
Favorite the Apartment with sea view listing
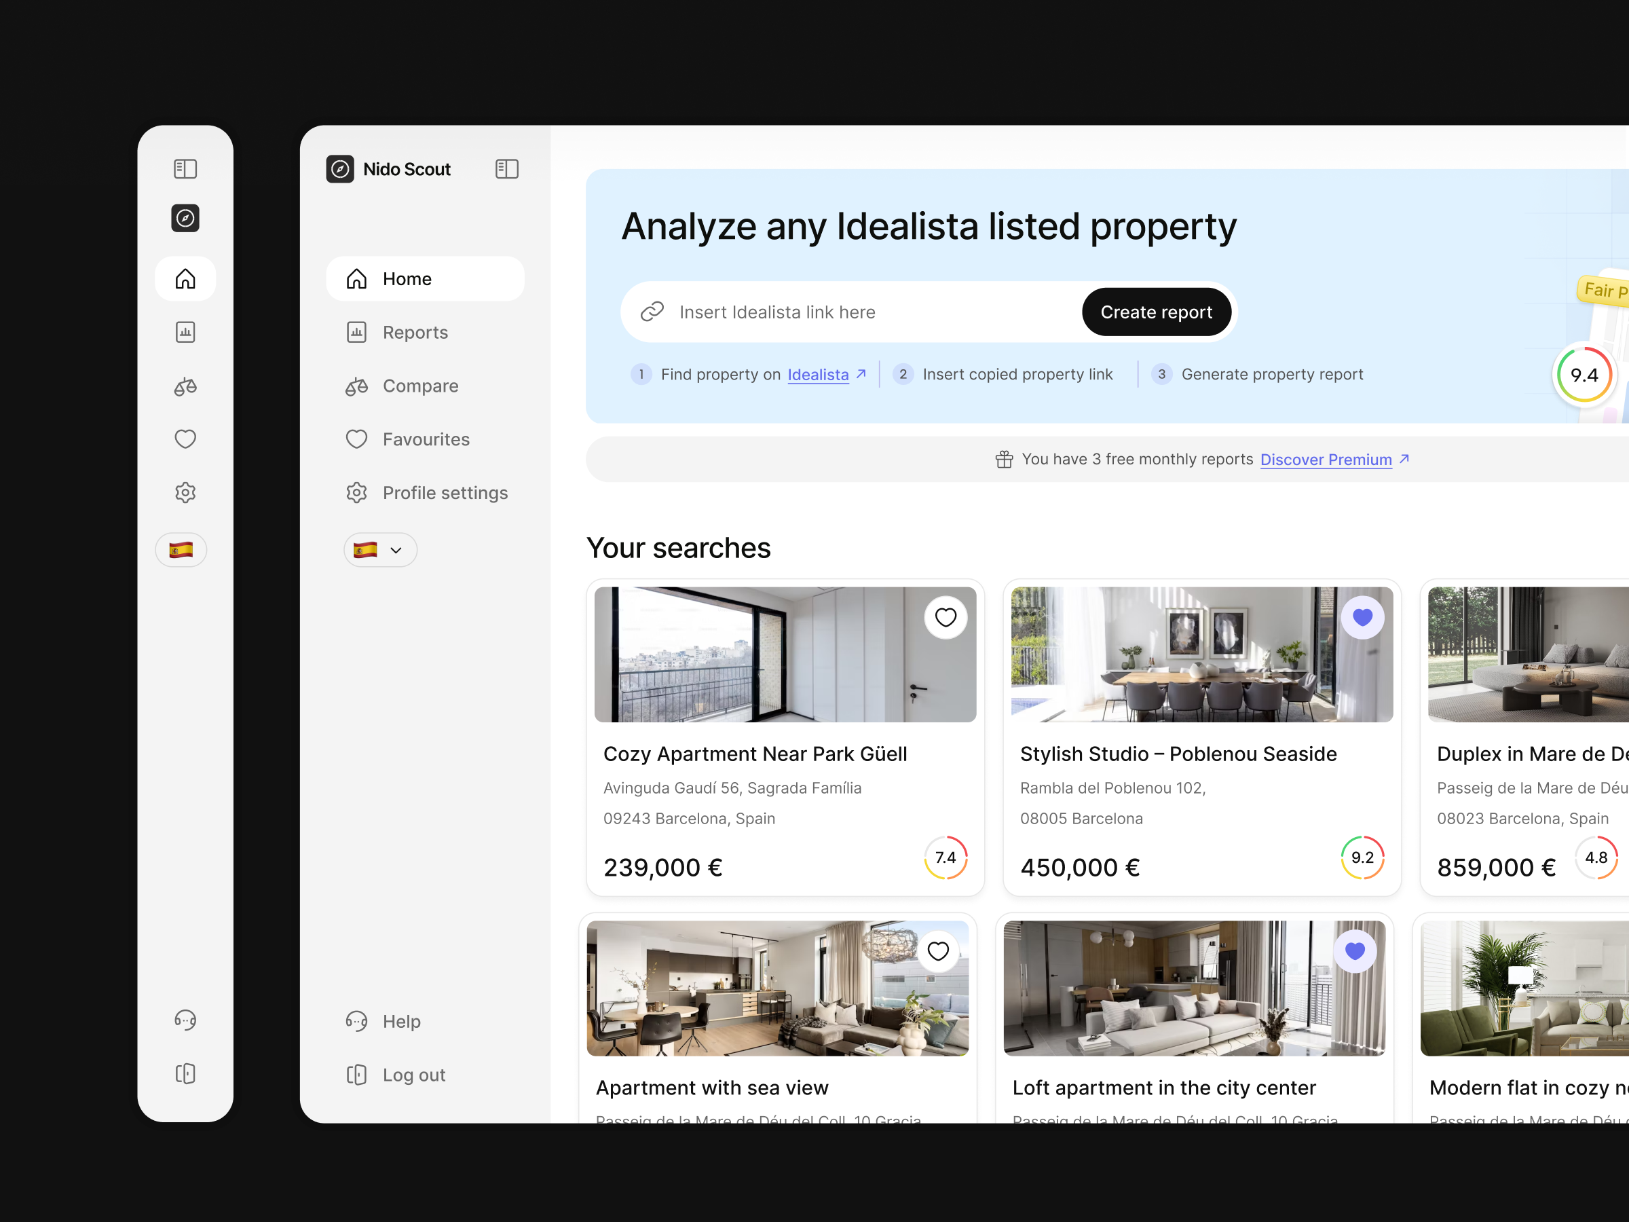tap(938, 951)
